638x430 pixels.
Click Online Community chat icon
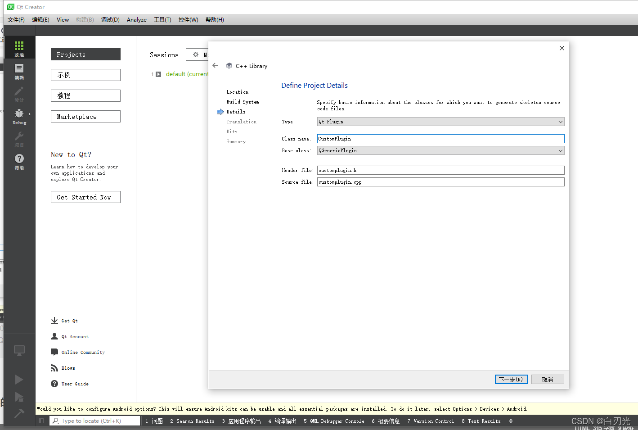(x=54, y=352)
